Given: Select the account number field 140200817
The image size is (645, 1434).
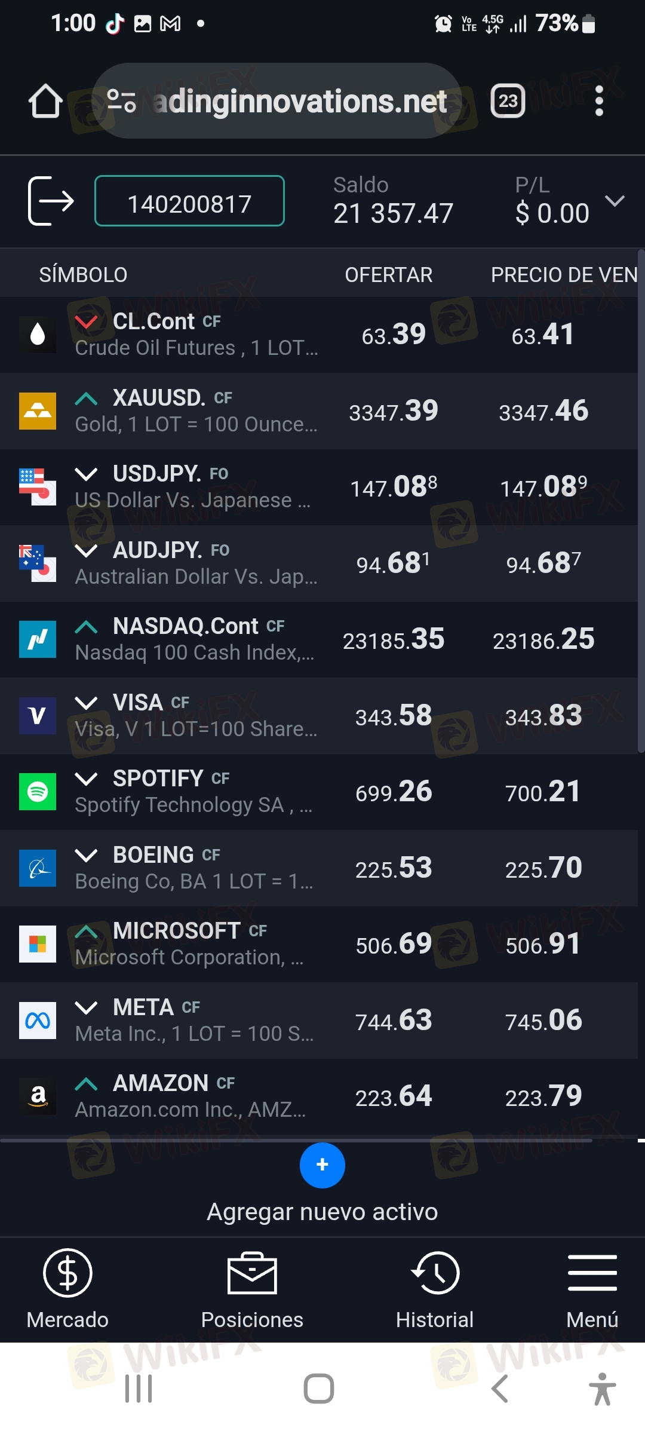Looking at the screenshot, I should tap(189, 201).
